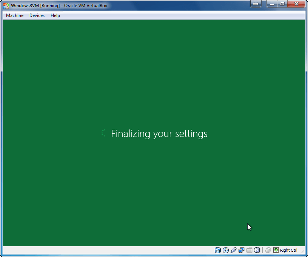Click the hard disk activity icon
The width and height of the screenshot is (308, 257).
[x=218, y=250]
